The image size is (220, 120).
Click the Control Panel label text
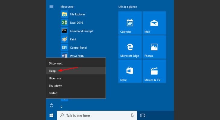78,48
